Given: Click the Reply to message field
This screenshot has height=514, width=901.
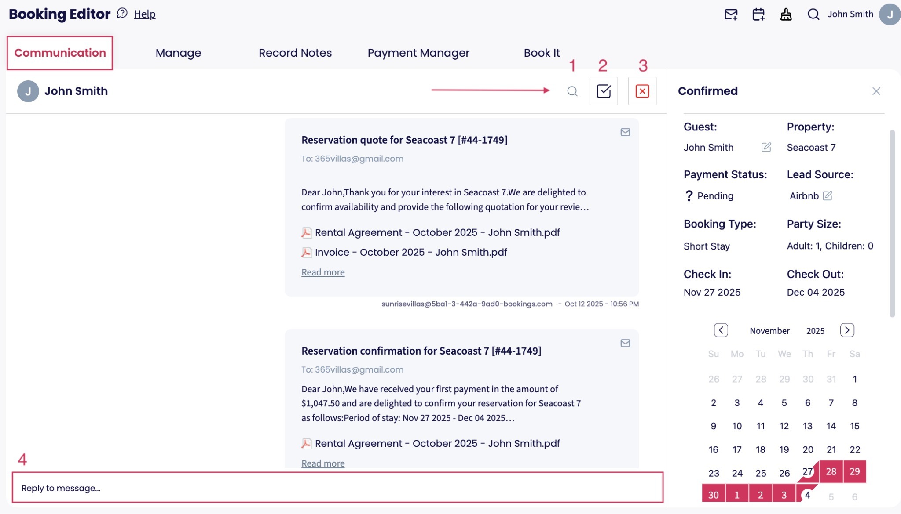Looking at the screenshot, I should (337, 488).
